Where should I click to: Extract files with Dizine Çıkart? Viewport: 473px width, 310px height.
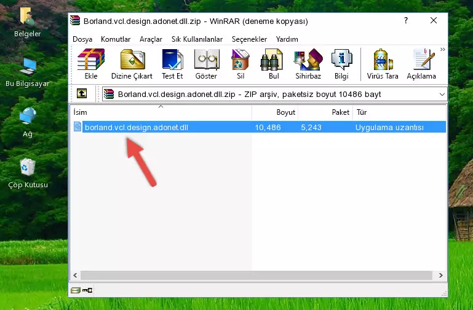click(x=132, y=64)
